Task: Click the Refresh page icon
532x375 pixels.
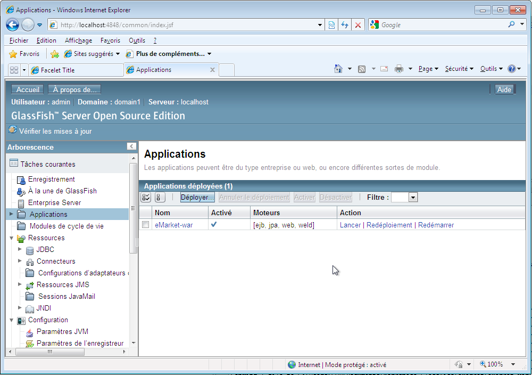Action: (x=345, y=25)
